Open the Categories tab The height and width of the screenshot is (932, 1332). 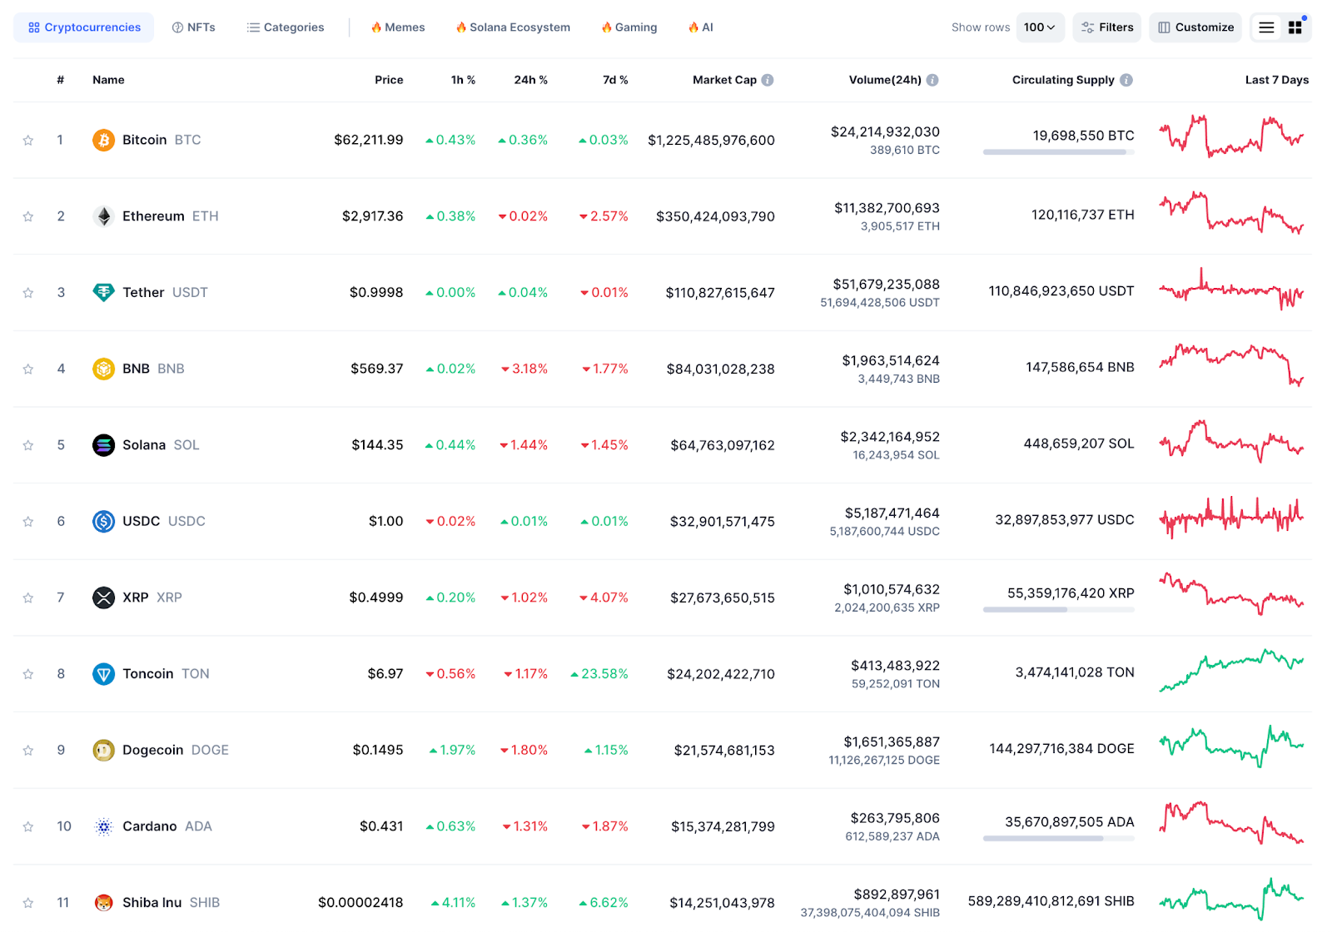286,27
